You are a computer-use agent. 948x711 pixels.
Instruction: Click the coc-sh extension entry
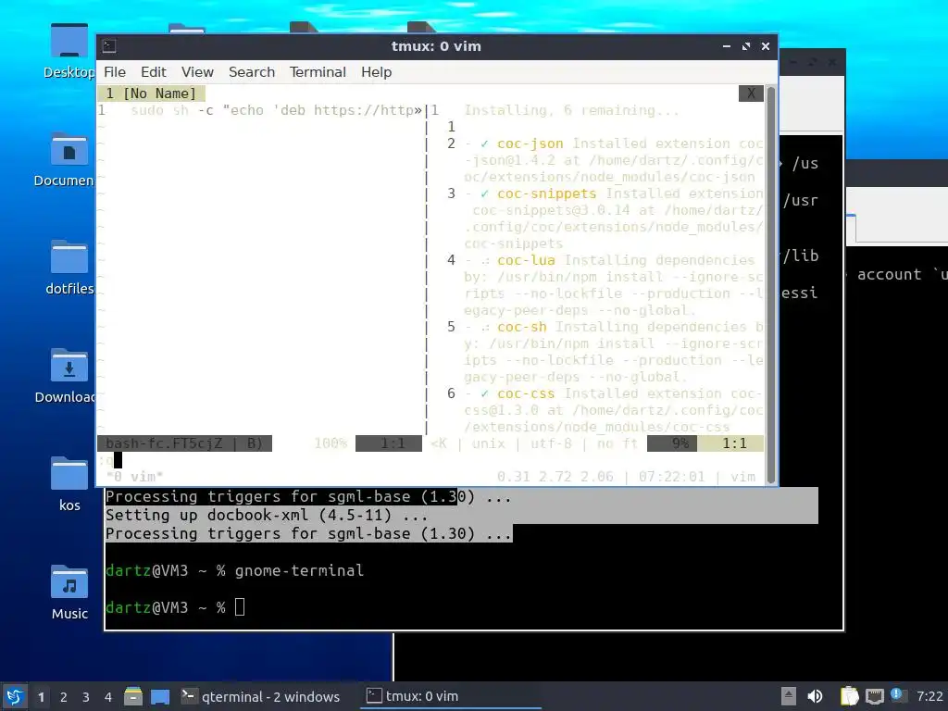522,327
